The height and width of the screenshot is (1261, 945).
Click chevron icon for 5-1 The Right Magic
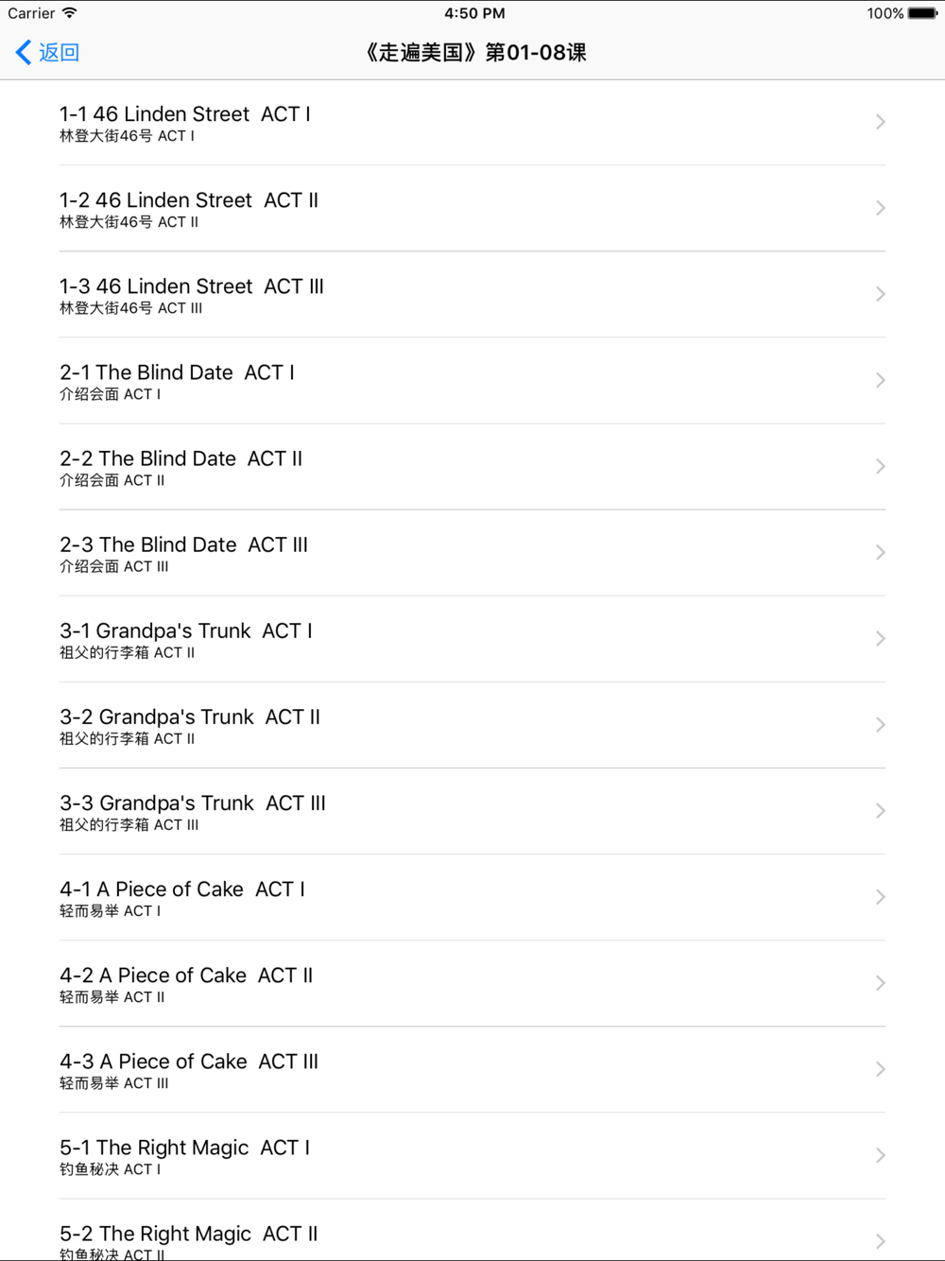pos(880,1155)
